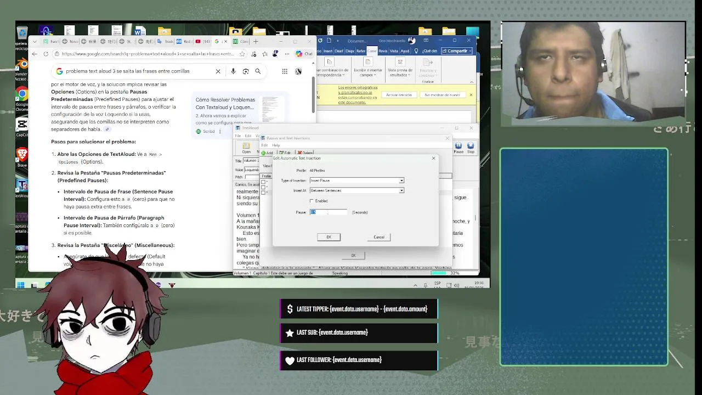Screen dimensions: 702x395
Task: Click TextAloud Stop playback icon
Action: pos(471,147)
